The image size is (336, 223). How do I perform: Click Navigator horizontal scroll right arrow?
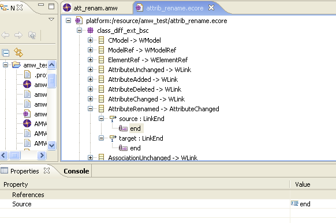pos(42,155)
